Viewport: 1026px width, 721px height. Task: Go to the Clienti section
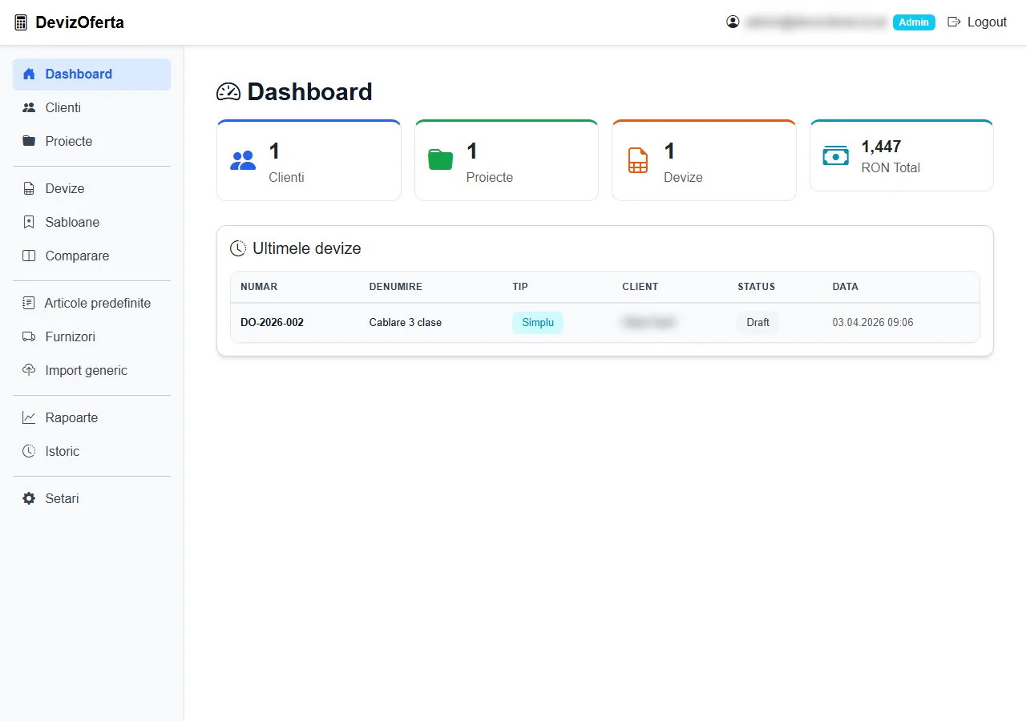coord(91,108)
